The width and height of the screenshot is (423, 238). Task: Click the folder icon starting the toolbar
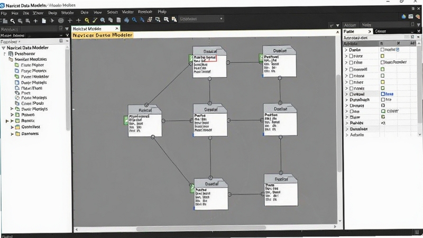[x=5, y=21]
